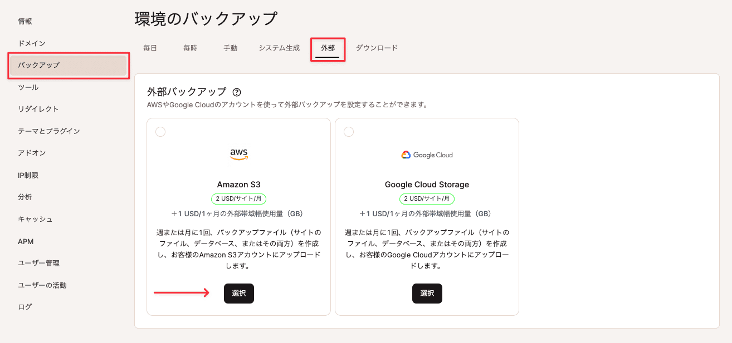Click the currently active 外部 tab

[x=326, y=48]
